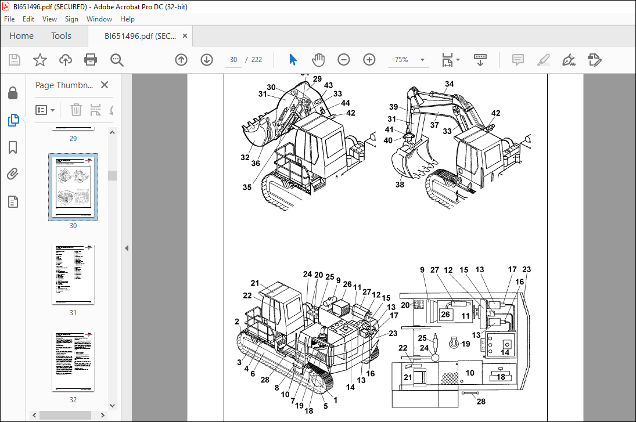Screen dimensions: 636x422
Task: Click the thumbnail label "29"
Action: [x=73, y=139]
